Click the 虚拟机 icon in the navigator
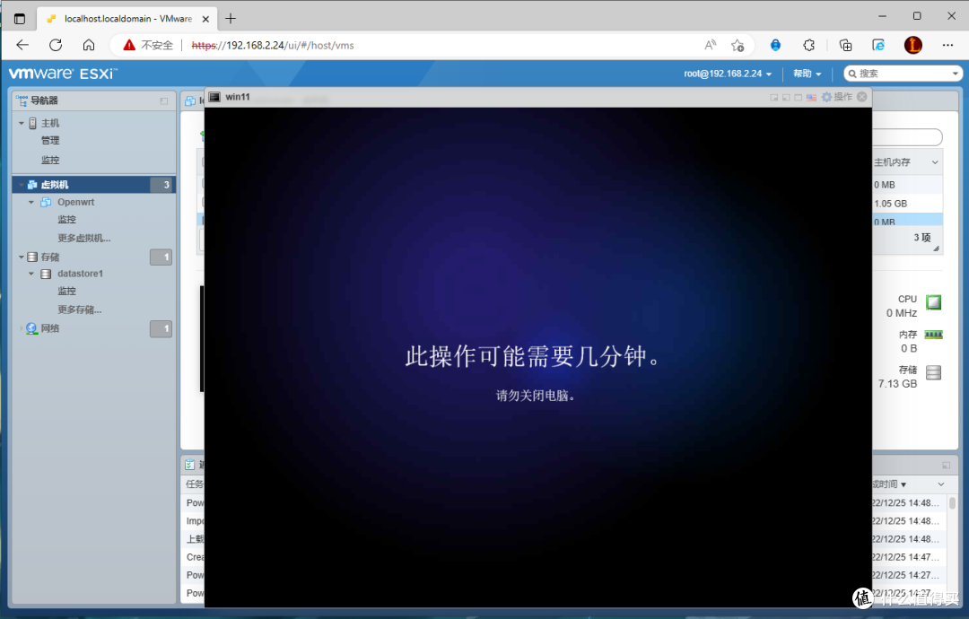 pyautogui.click(x=31, y=184)
